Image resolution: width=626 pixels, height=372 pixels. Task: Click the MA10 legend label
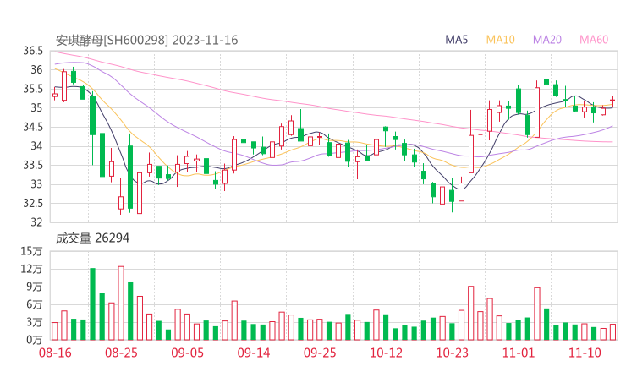click(500, 40)
